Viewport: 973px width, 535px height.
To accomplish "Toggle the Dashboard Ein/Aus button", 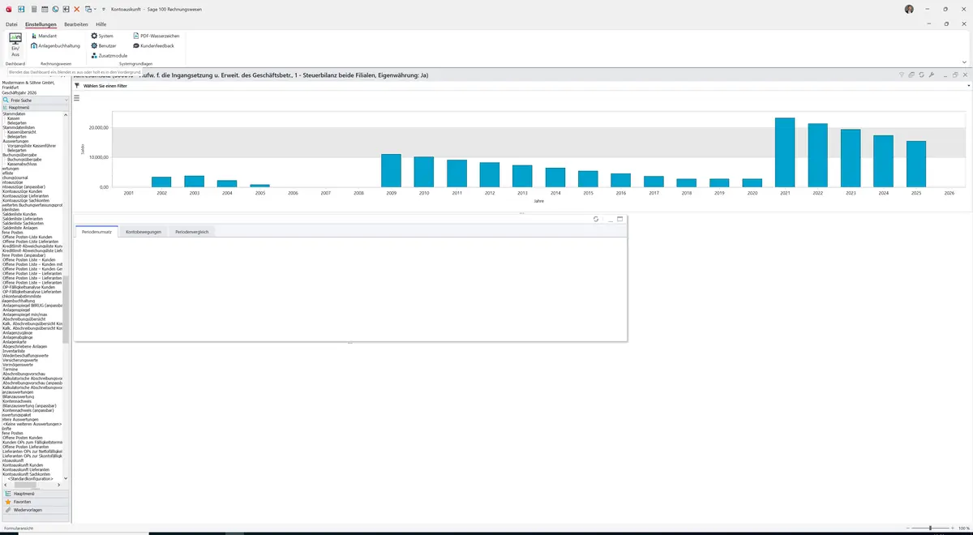I will [15, 45].
